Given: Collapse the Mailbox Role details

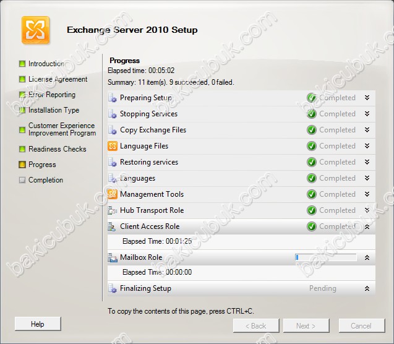Looking at the screenshot, I should coord(367,257).
